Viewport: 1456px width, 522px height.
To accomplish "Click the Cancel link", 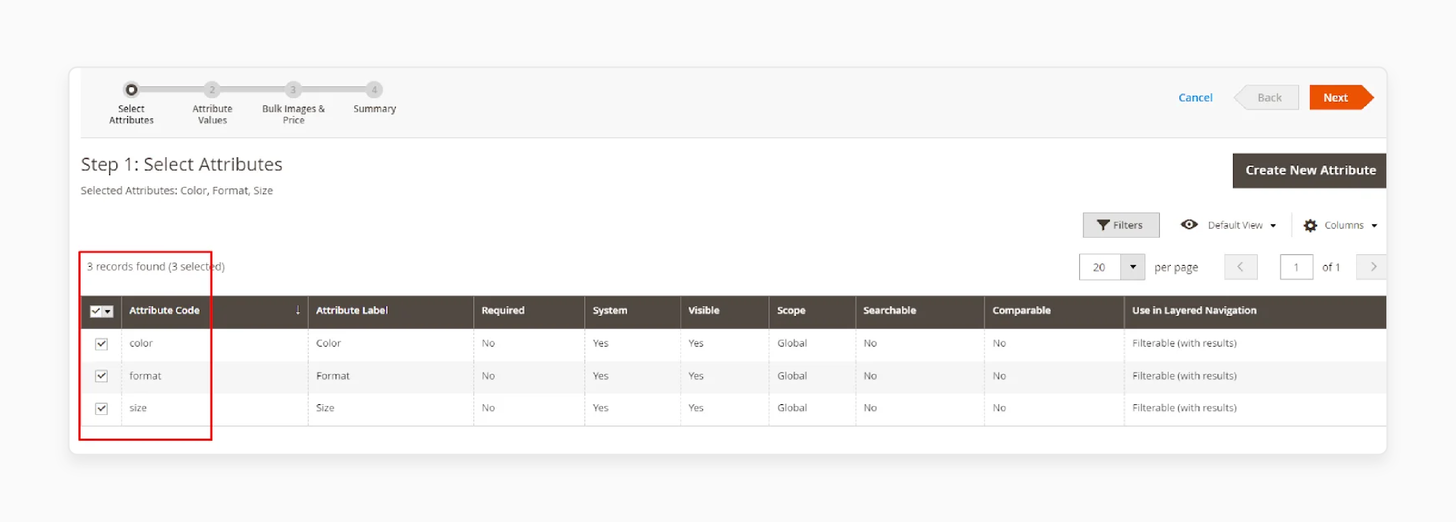I will point(1195,98).
